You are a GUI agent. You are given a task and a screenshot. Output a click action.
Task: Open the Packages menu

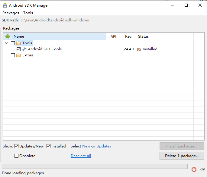coord(11,13)
